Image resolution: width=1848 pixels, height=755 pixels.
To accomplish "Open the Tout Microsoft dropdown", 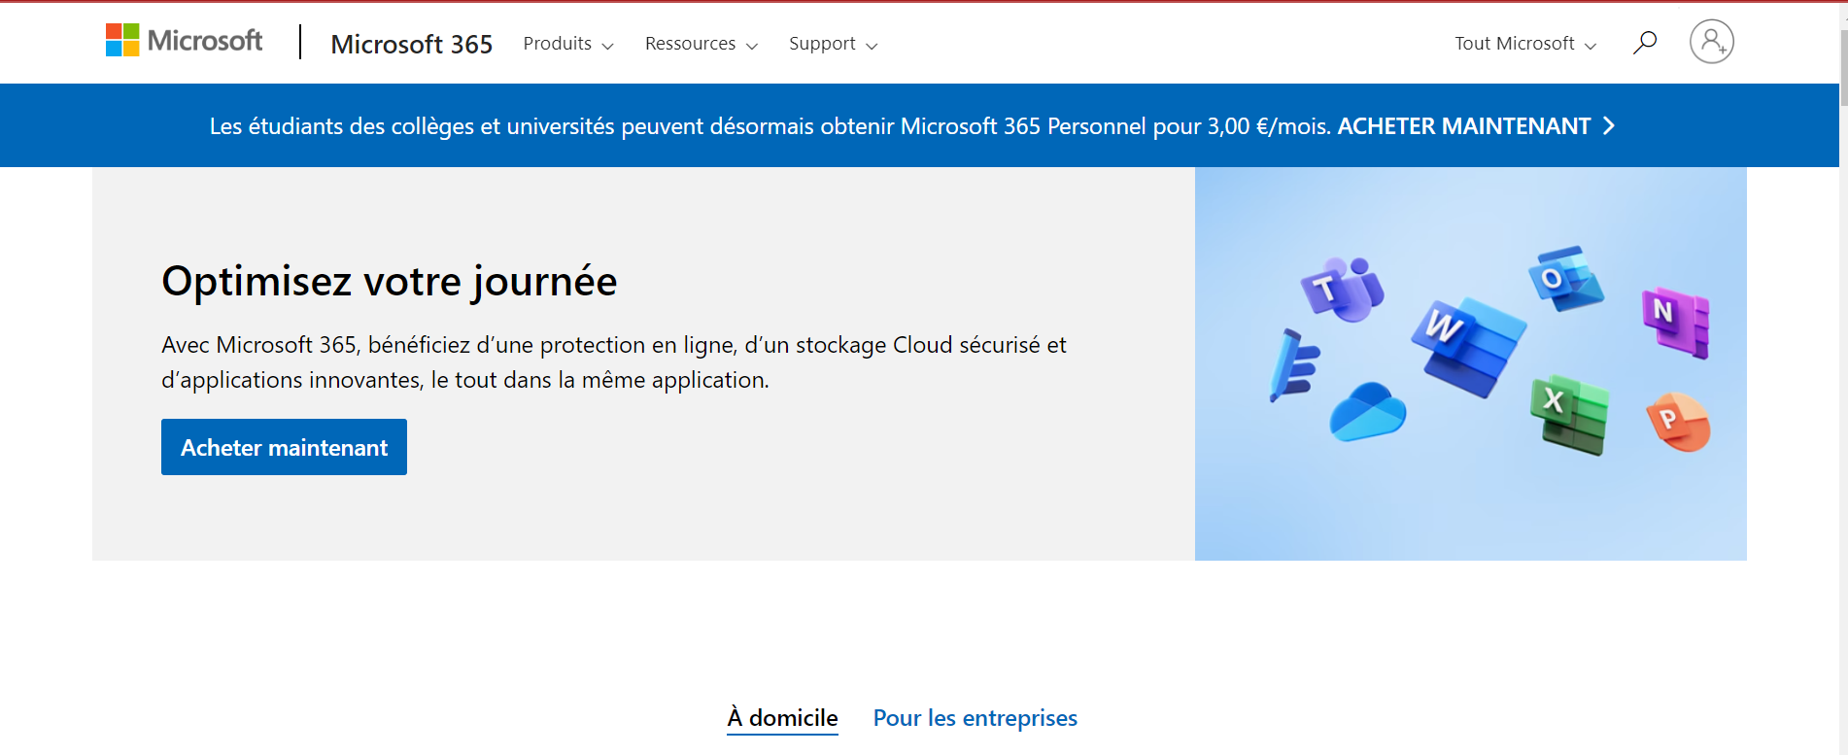I will 1523,44.
